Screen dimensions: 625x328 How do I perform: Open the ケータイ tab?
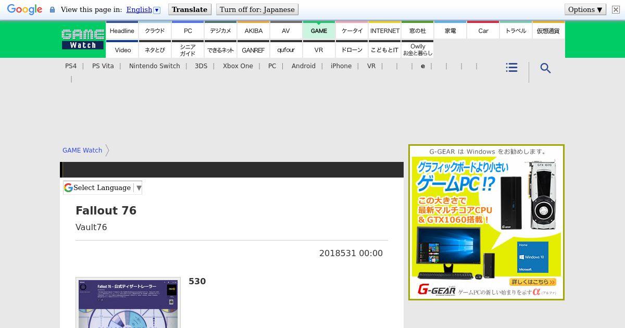(352, 30)
